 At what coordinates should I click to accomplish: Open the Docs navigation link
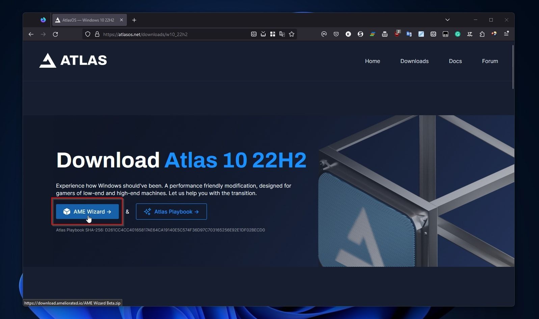point(455,61)
